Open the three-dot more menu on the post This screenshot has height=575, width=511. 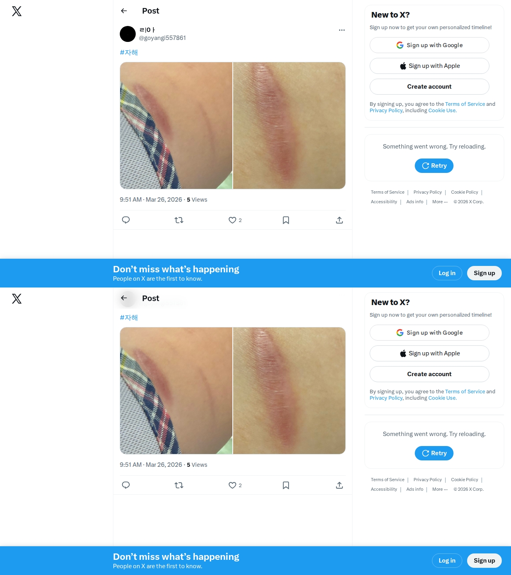pos(342,30)
